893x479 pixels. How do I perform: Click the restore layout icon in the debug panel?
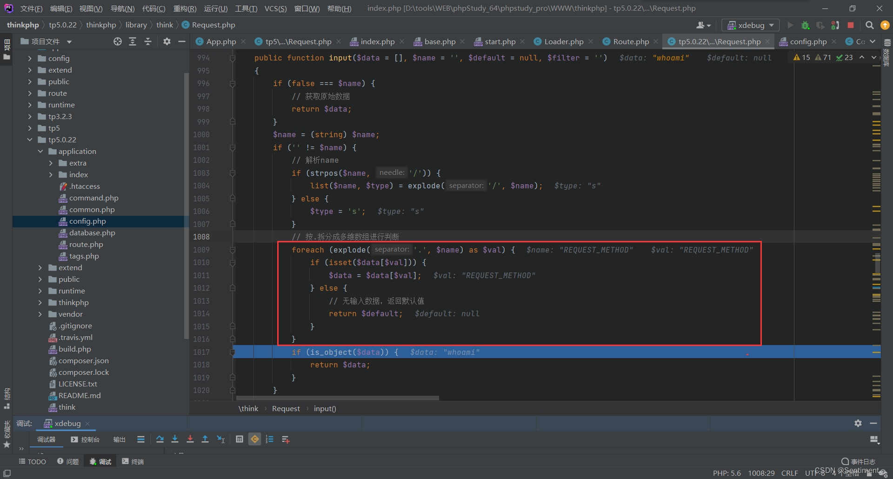(x=874, y=439)
